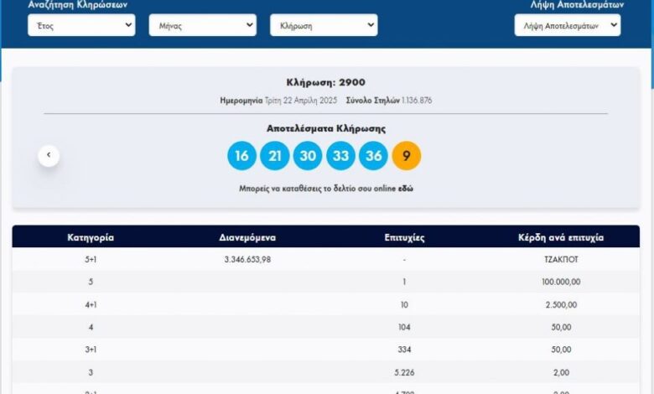
Task: Expand the Μήνας month dropdown
Action: [x=202, y=26]
